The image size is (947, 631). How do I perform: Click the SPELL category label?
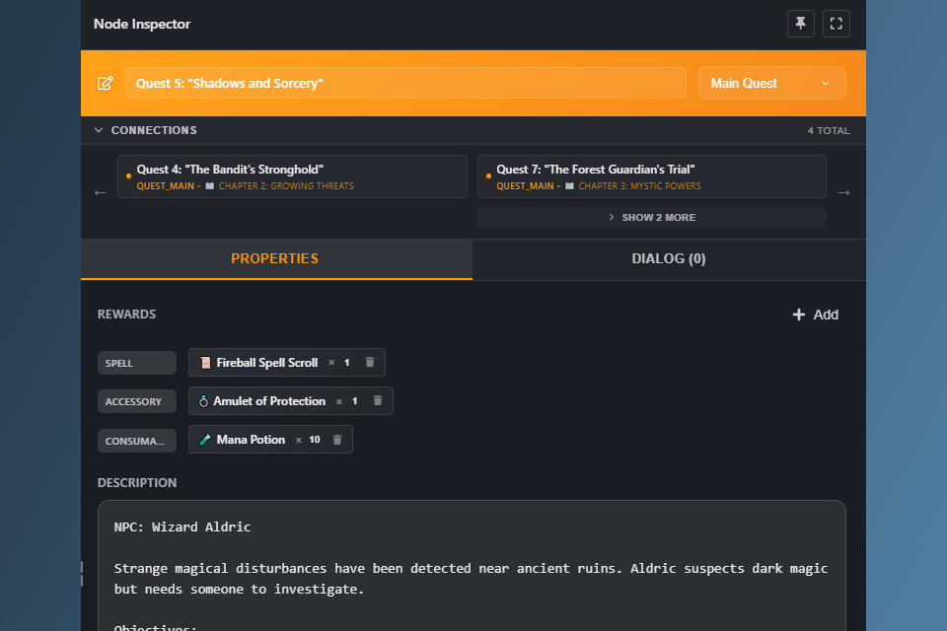pos(136,362)
